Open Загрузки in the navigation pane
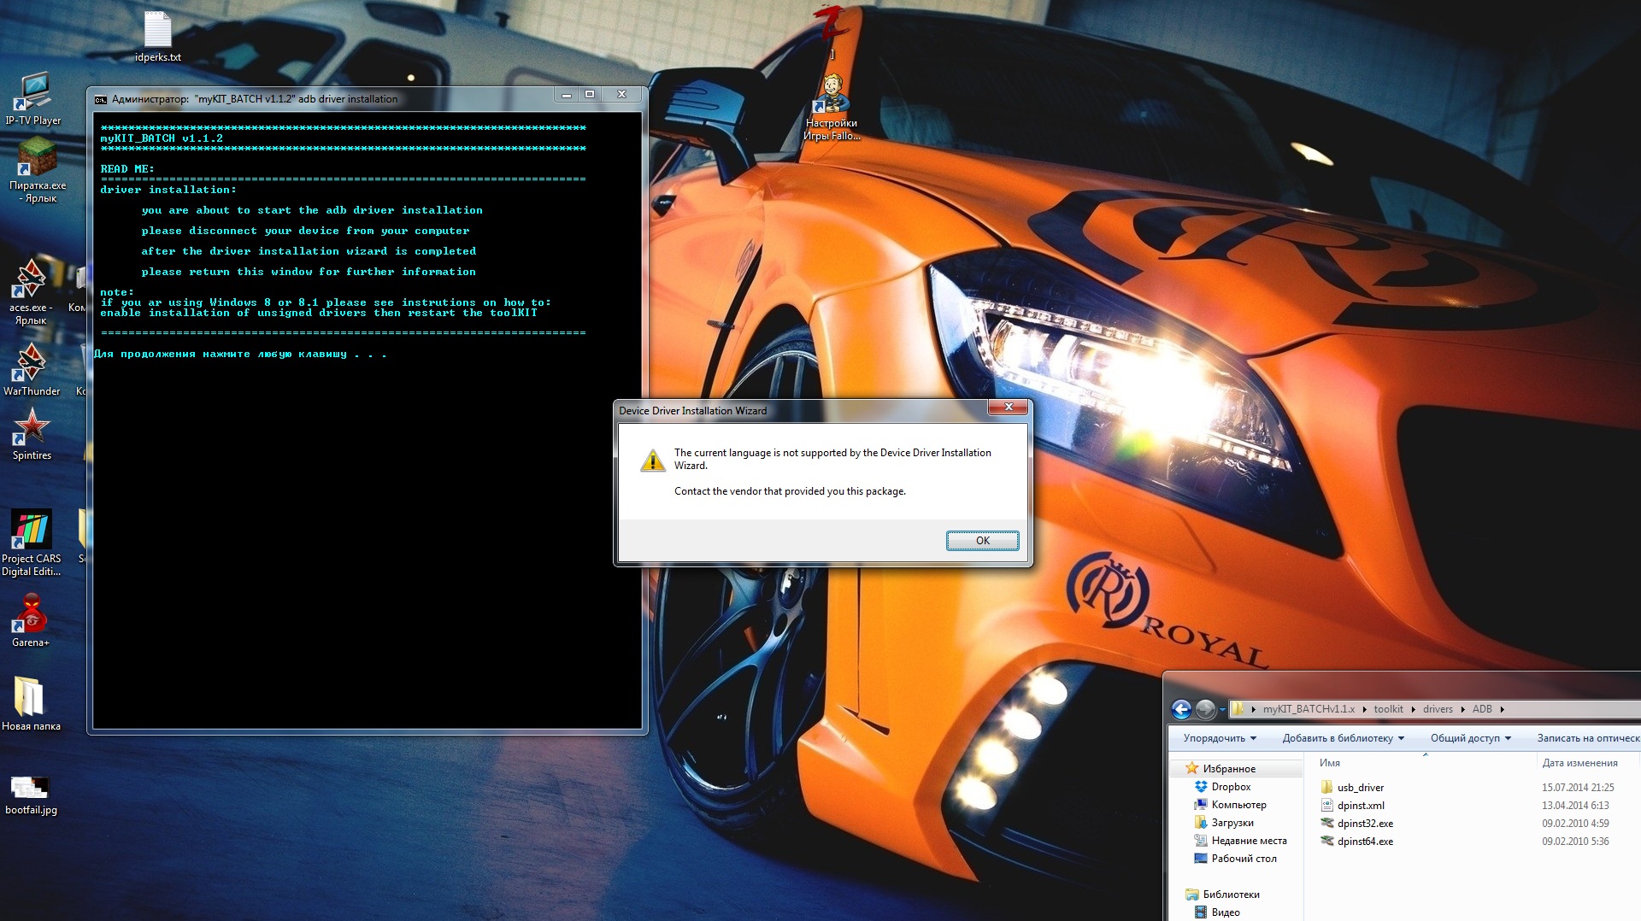This screenshot has width=1641, height=921. [x=1232, y=823]
